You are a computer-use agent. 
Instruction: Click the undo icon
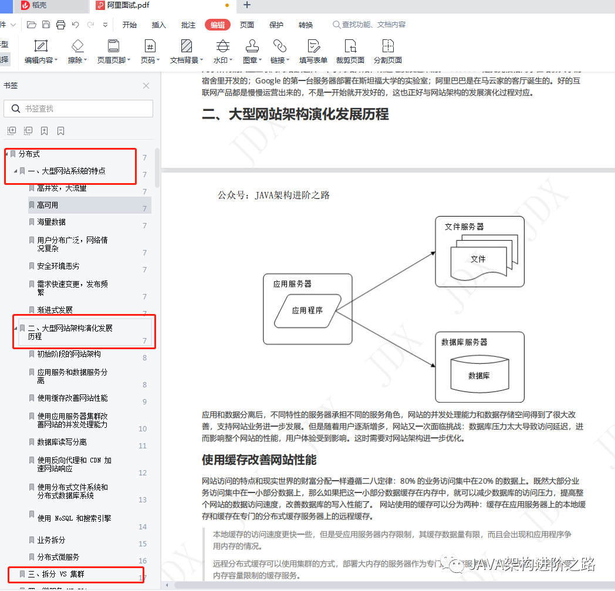click(x=75, y=24)
